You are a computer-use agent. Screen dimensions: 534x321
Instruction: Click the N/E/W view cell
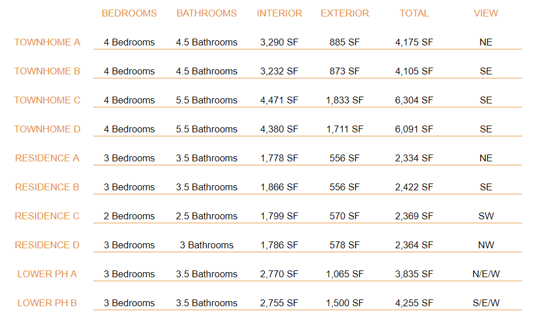click(x=486, y=274)
